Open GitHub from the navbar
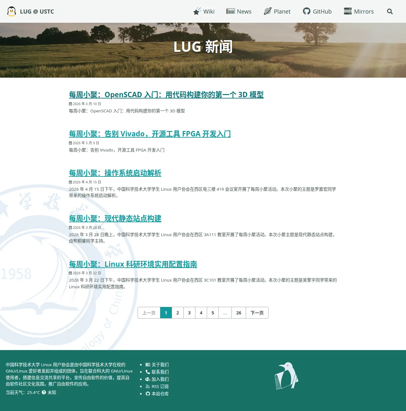 317,11
